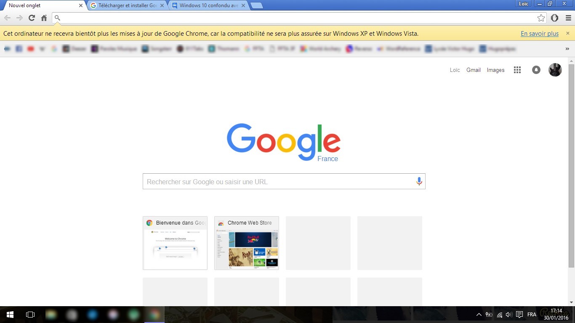Open the World Archery bookmark
575x323 pixels.
320,49
